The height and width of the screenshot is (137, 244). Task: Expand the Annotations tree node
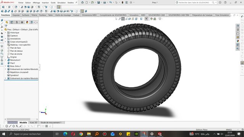coord(5,39)
